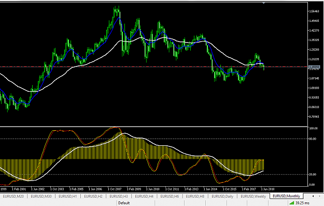Click the 1 Oct 2011 date label
The image size is (324, 206).
pyautogui.click(x=172, y=189)
